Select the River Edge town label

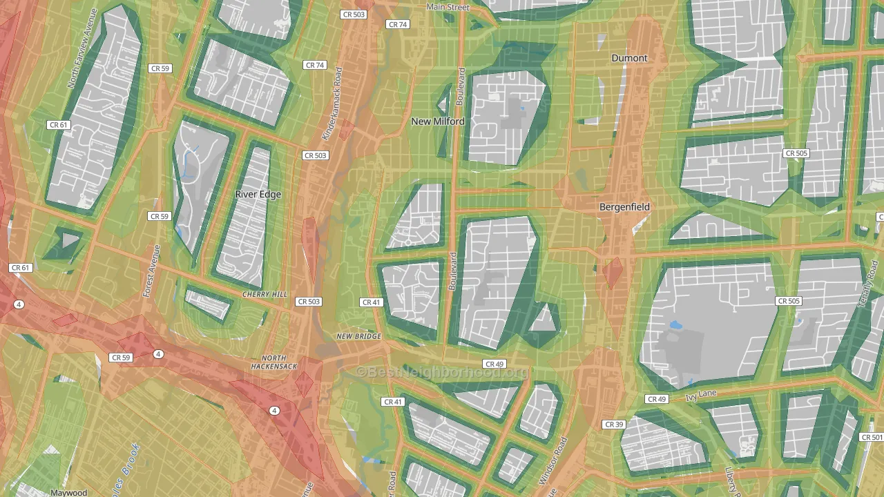(x=258, y=195)
